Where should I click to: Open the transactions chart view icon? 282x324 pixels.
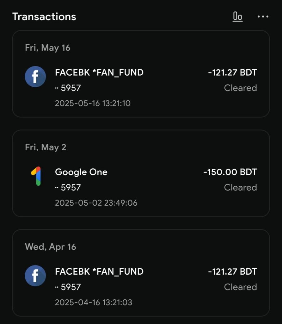coord(238,16)
